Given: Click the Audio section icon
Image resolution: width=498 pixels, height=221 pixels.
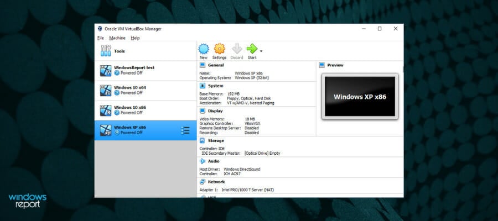Looking at the screenshot, I should coord(202,161).
